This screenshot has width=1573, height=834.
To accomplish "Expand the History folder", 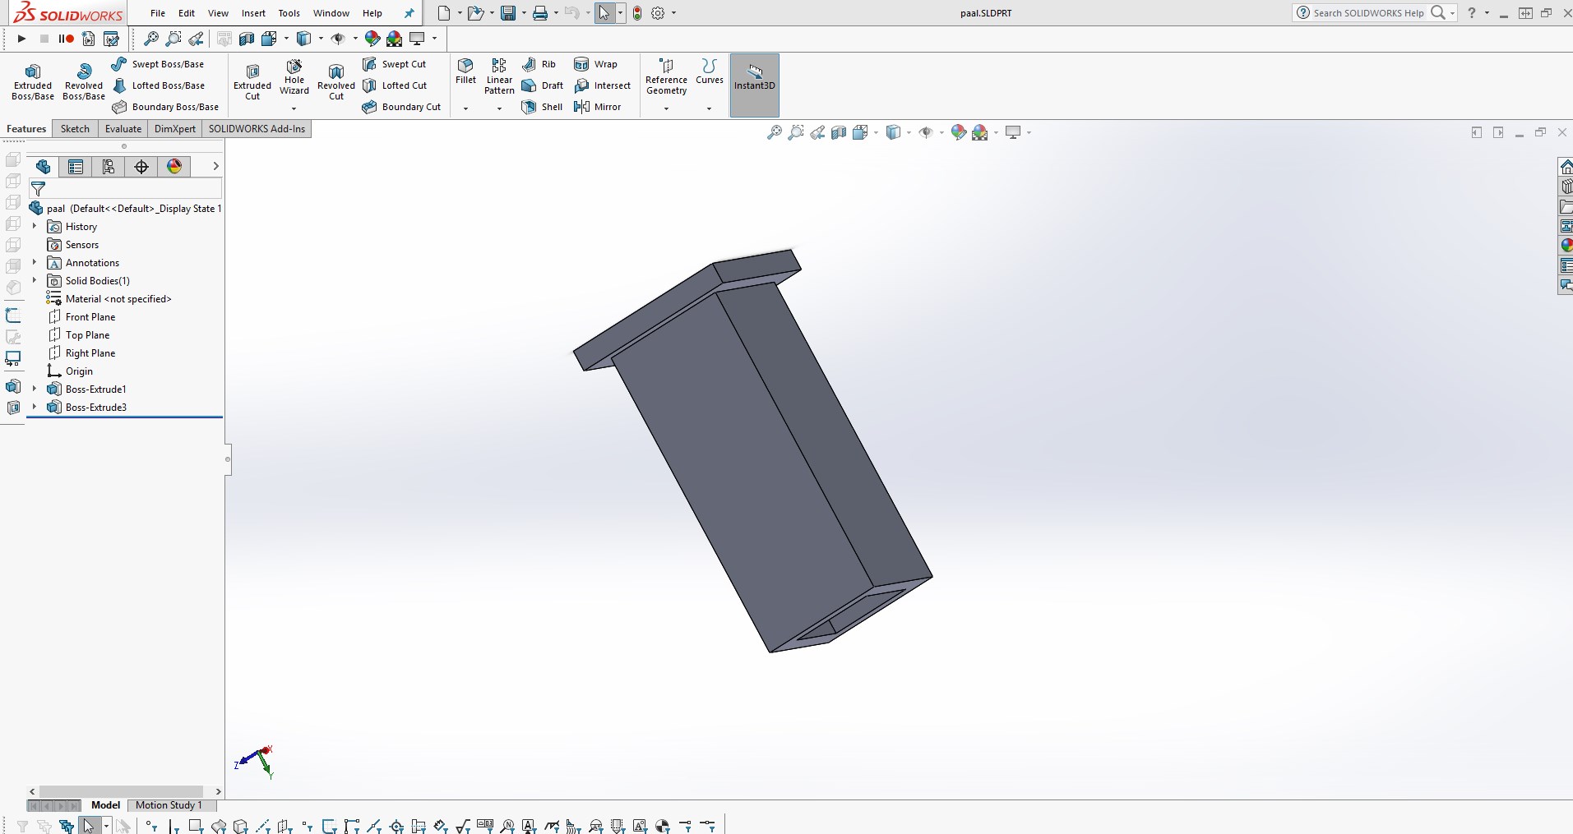I will (x=35, y=226).
